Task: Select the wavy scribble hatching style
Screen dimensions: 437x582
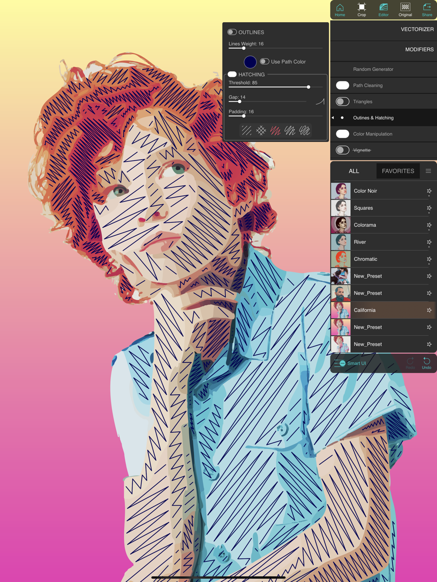Action: pyautogui.click(x=290, y=130)
